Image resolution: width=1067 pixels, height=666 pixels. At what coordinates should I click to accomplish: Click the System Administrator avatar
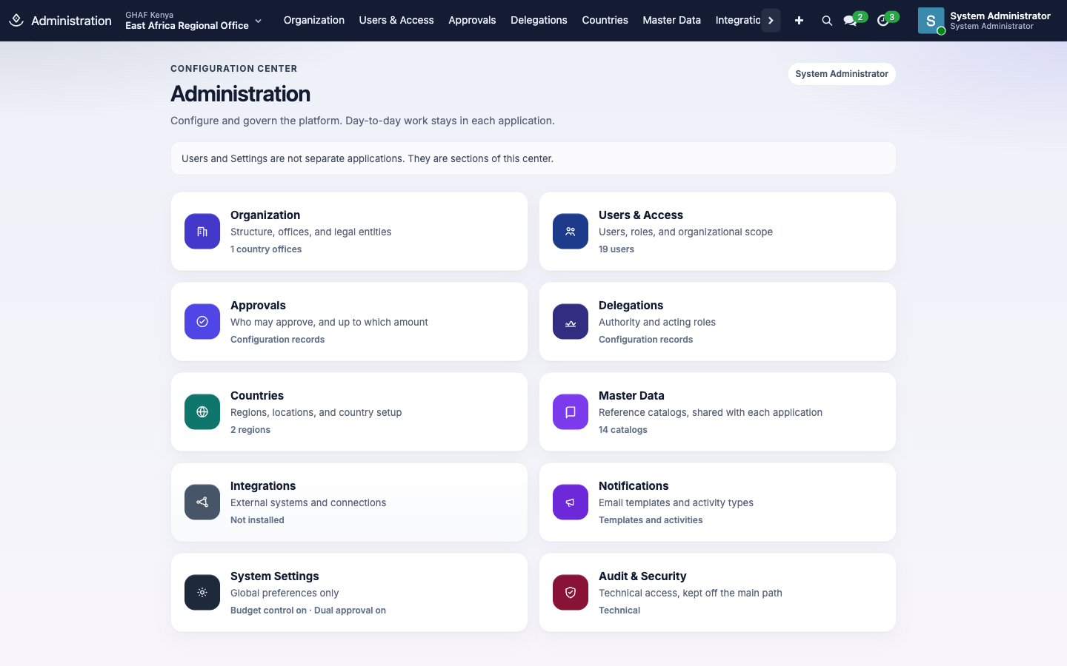[x=931, y=21]
